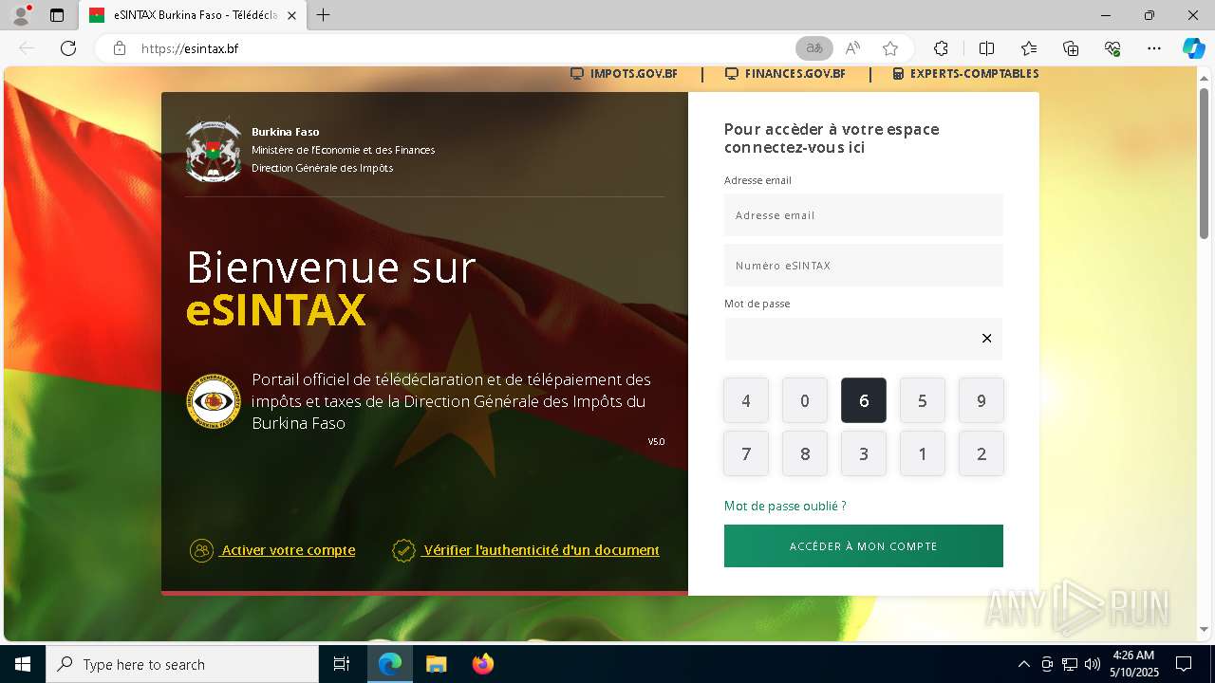Click taskbar clock showing 4:26 AM
1215x683 pixels.
pyautogui.click(x=1133, y=664)
